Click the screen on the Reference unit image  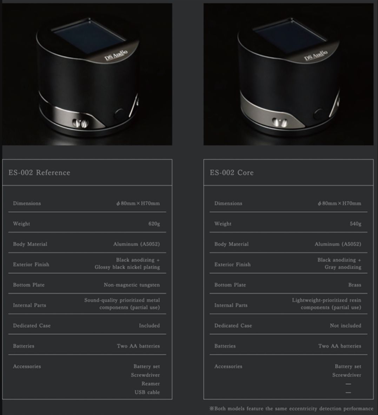point(89,34)
